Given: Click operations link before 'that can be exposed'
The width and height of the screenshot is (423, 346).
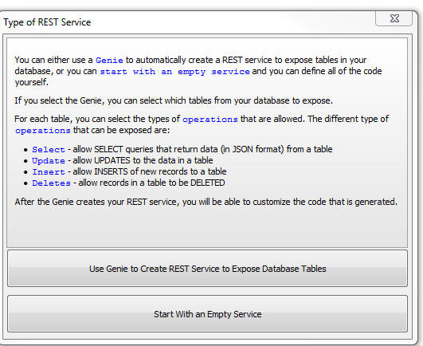Looking at the screenshot, I should click(43, 131).
